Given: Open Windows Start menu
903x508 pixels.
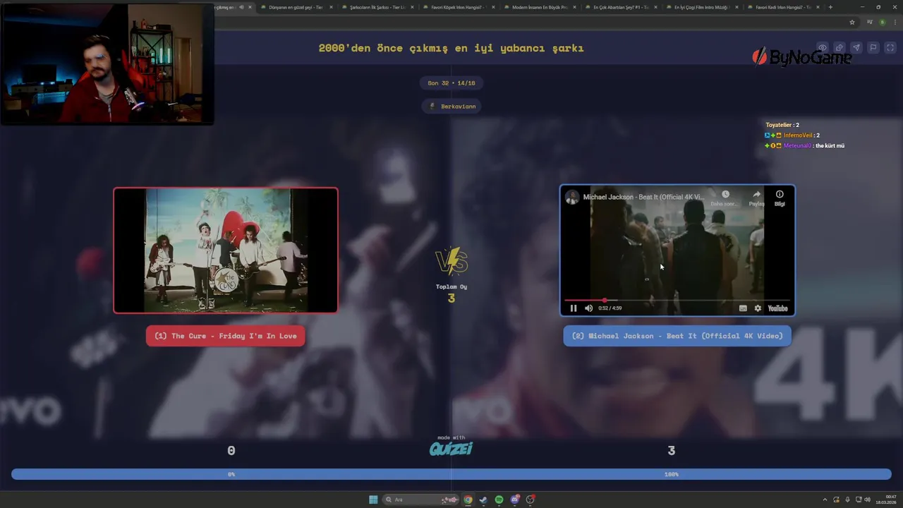Looking at the screenshot, I should coord(373,500).
